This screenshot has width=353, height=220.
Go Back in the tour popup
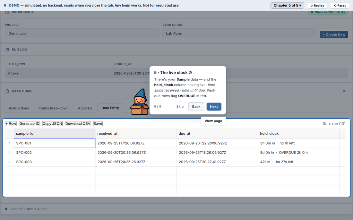[x=196, y=106]
